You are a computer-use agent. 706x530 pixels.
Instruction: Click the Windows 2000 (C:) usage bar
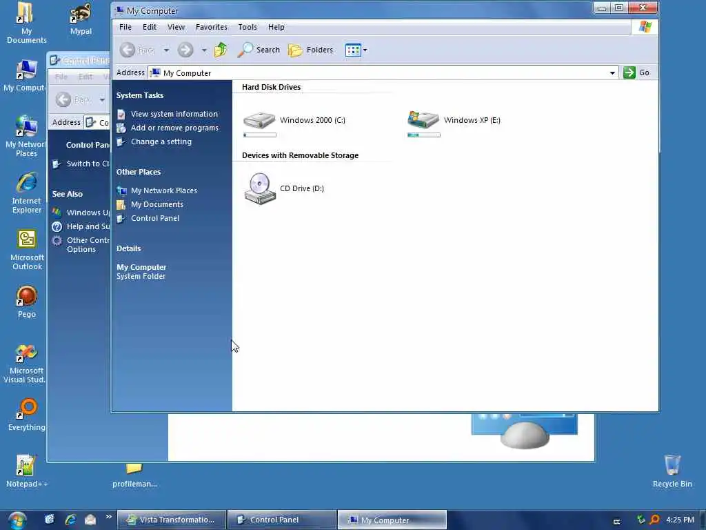pos(260,135)
